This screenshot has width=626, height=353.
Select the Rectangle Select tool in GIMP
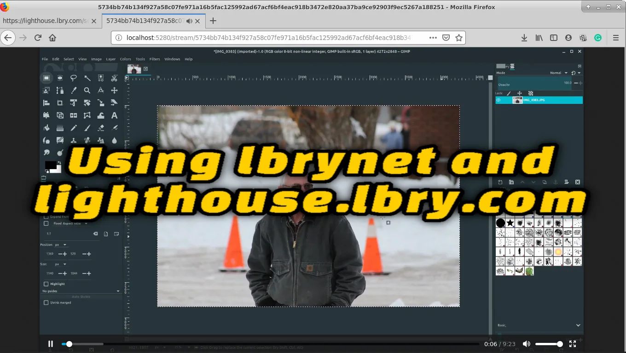click(46, 78)
